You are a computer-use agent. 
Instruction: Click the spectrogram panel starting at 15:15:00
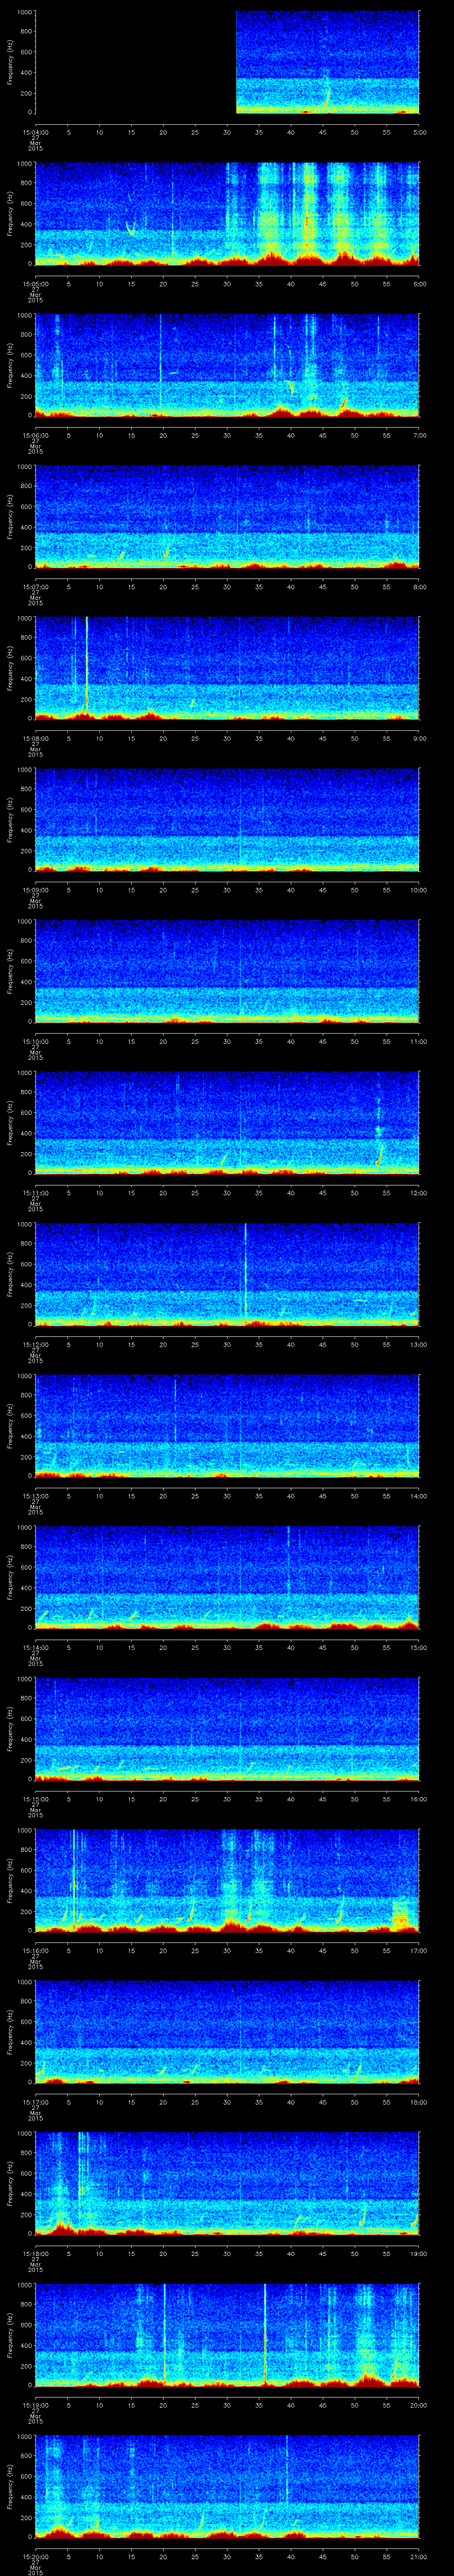[227, 1729]
